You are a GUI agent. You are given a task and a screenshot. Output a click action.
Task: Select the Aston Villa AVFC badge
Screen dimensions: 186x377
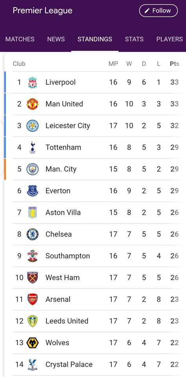pos(33,212)
